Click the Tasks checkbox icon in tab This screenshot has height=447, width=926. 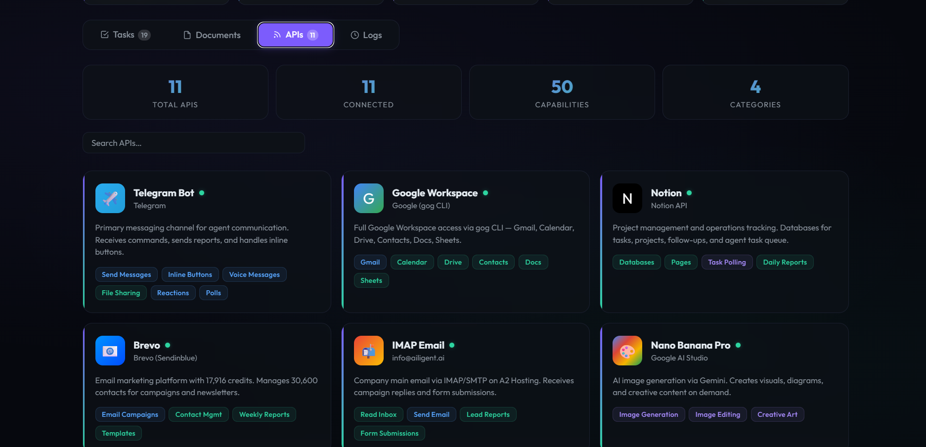pos(105,35)
